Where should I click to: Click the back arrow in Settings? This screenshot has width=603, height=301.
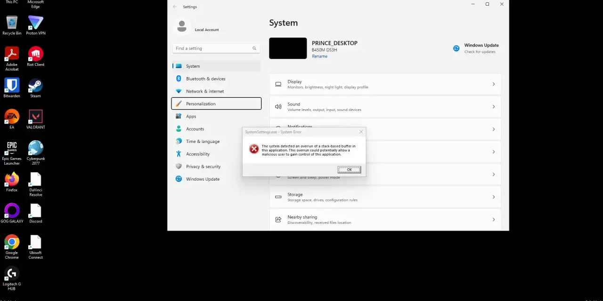[x=175, y=7]
